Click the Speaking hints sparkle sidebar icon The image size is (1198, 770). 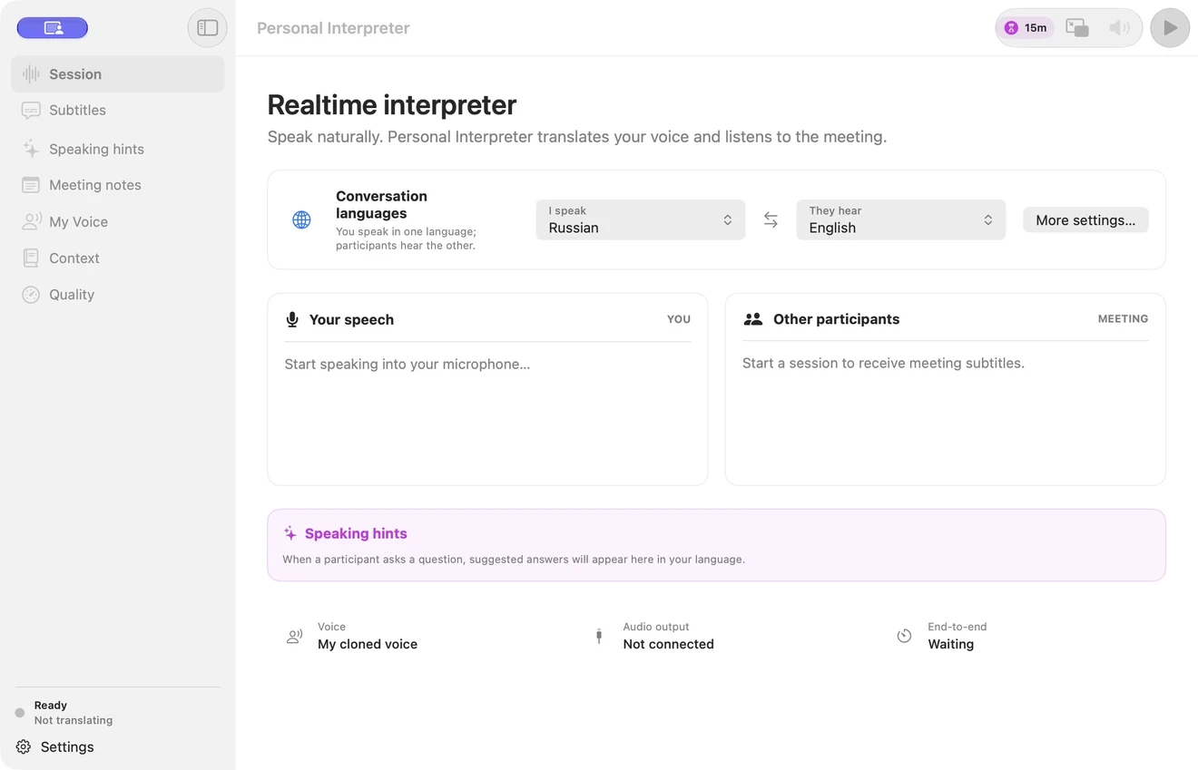coord(31,149)
